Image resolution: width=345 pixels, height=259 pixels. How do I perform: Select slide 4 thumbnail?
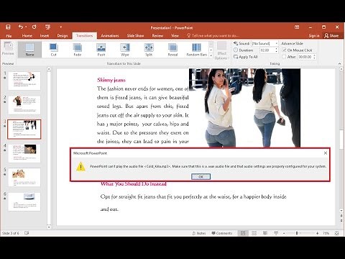click(x=24, y=153)
